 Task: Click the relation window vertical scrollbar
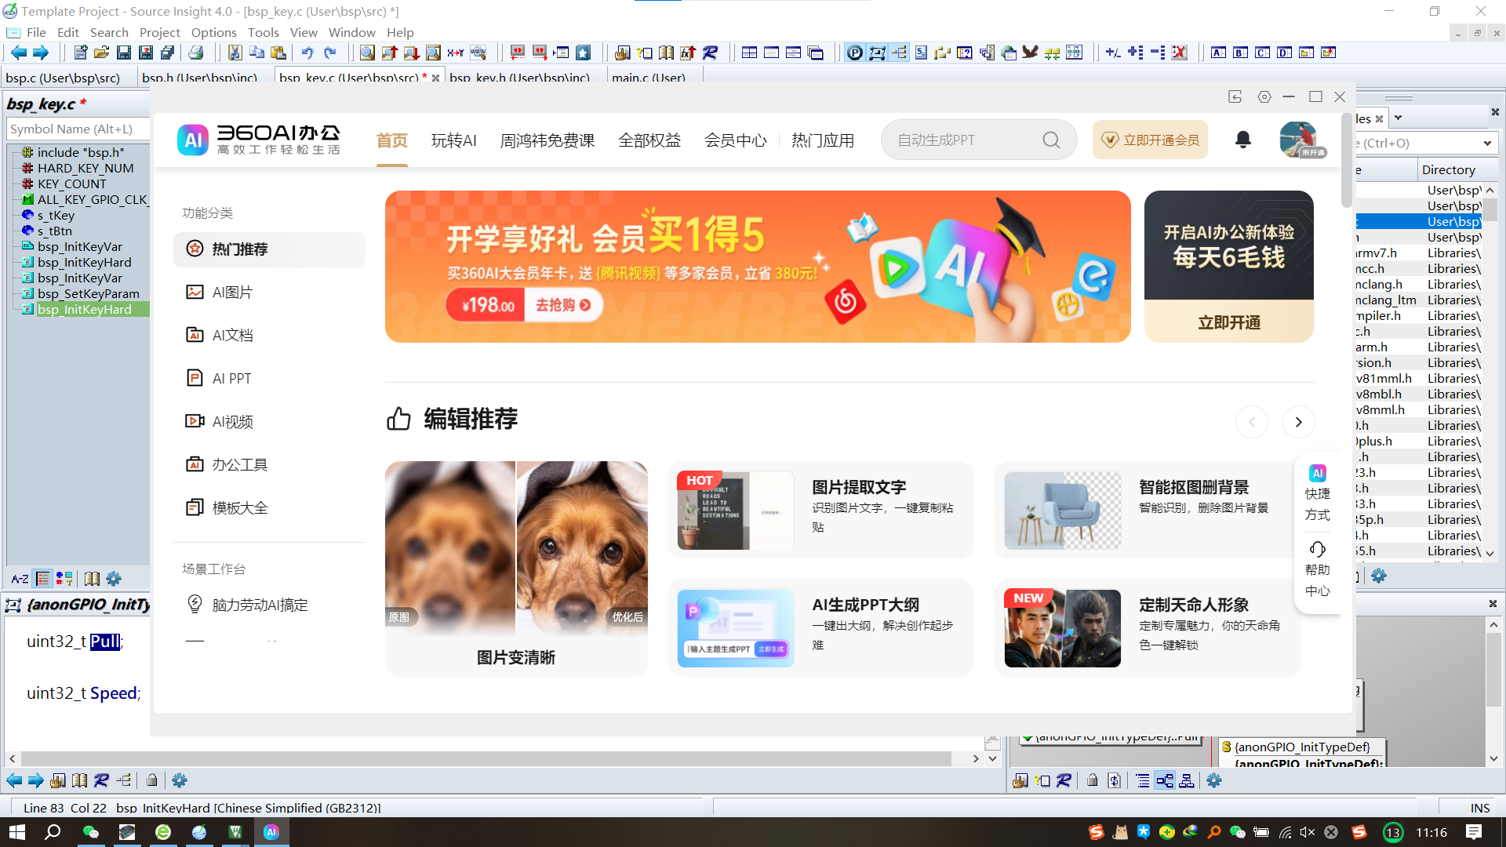(x=1493, y=671)
